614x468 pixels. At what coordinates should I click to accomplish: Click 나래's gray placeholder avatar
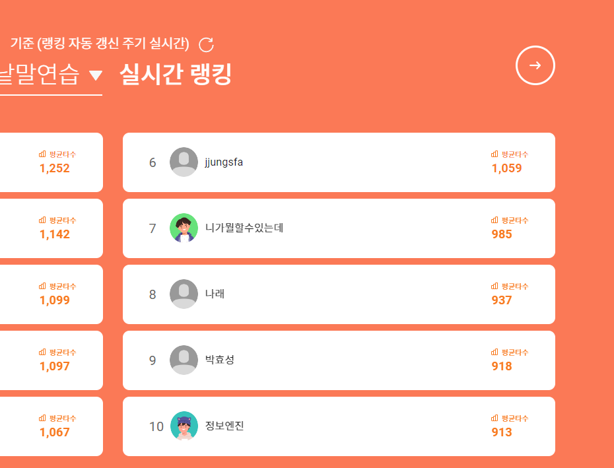click(x=184, y=294)
